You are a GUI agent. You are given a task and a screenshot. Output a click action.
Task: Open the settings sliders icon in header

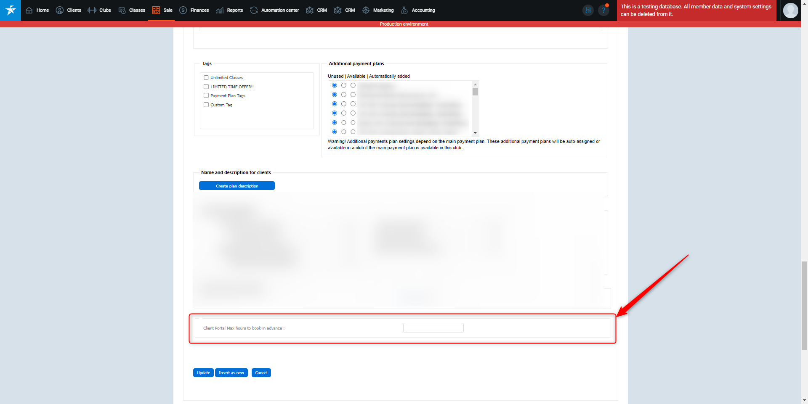[x=588, y=10]
